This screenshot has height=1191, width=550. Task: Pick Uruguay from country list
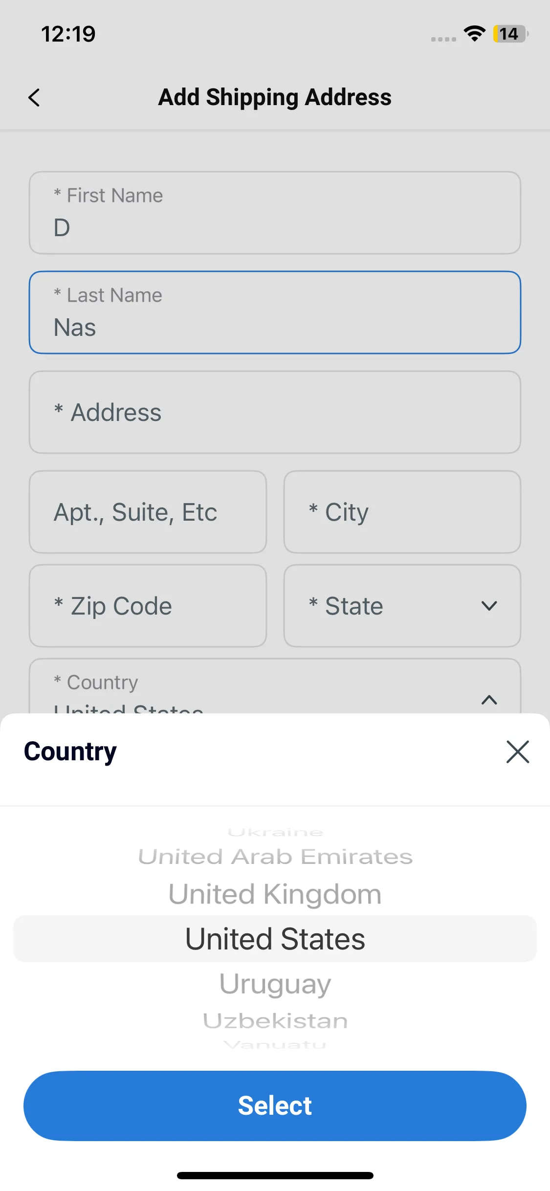click(275, 984)
